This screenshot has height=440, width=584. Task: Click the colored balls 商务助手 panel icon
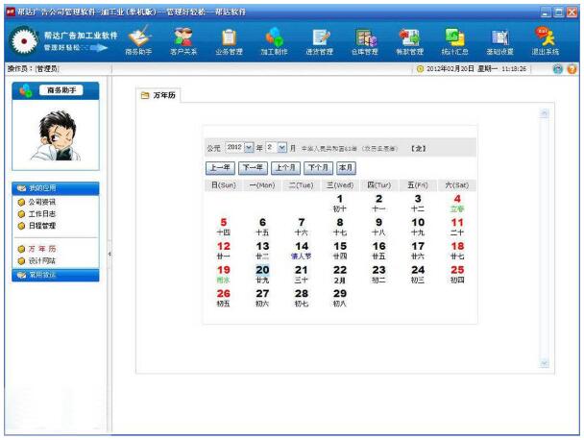point(26,90)
